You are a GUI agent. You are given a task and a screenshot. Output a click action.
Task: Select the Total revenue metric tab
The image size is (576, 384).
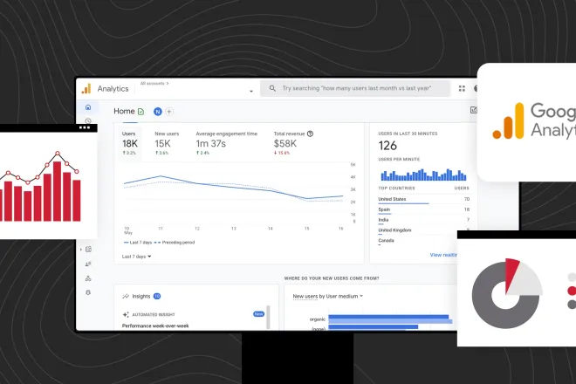293,143
